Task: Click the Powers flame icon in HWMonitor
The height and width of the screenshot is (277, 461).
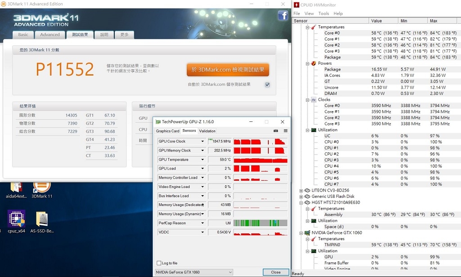Action: tap(313, 63)
